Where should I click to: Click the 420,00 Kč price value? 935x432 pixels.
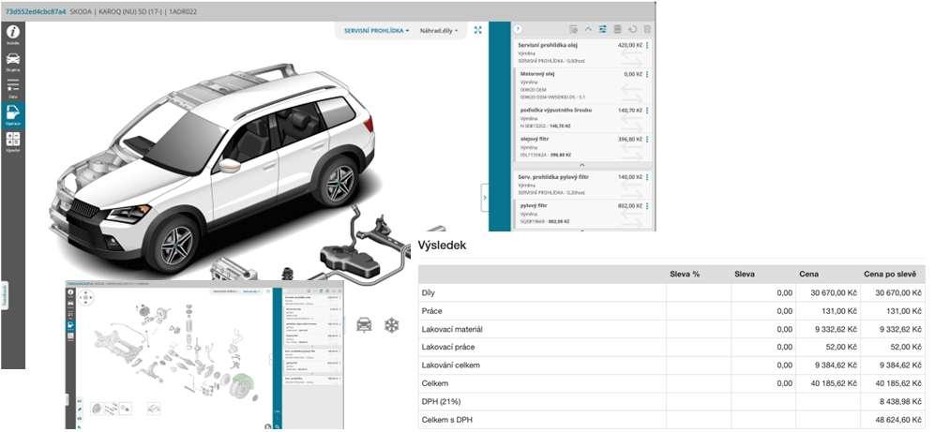629,45
